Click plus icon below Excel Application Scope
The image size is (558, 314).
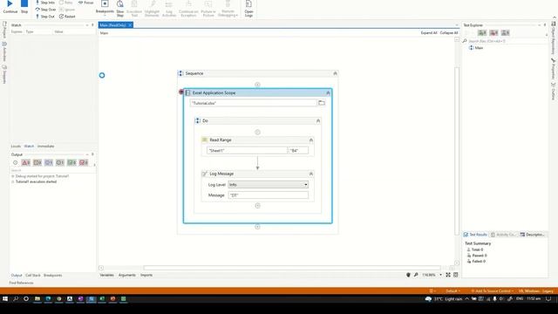pyautogui.click(x=257, y=227)
